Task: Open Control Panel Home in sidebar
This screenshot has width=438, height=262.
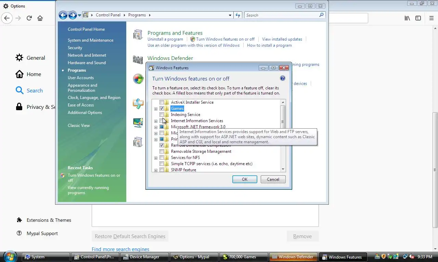Action: [x=86, y=29]
